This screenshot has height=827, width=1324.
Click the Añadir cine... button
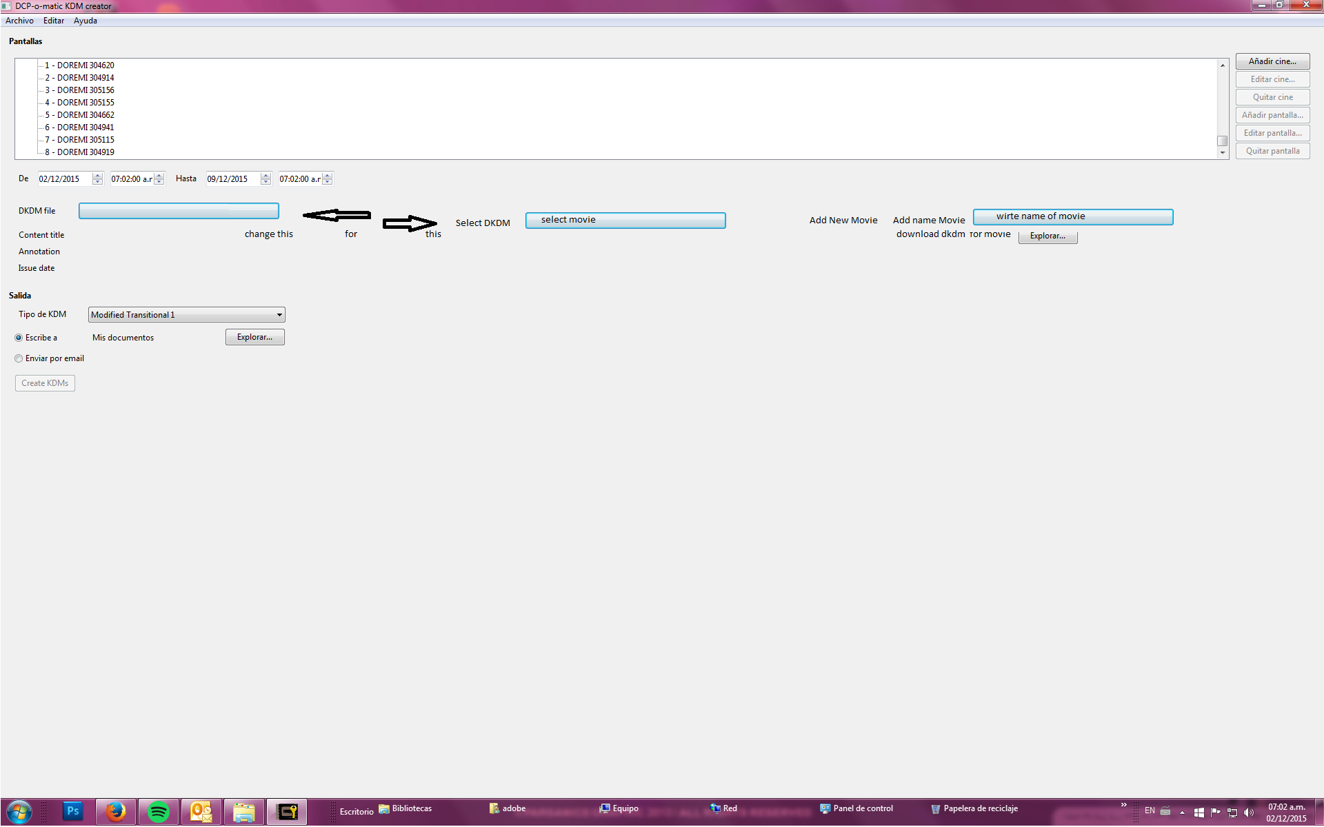coord(1272,62)
